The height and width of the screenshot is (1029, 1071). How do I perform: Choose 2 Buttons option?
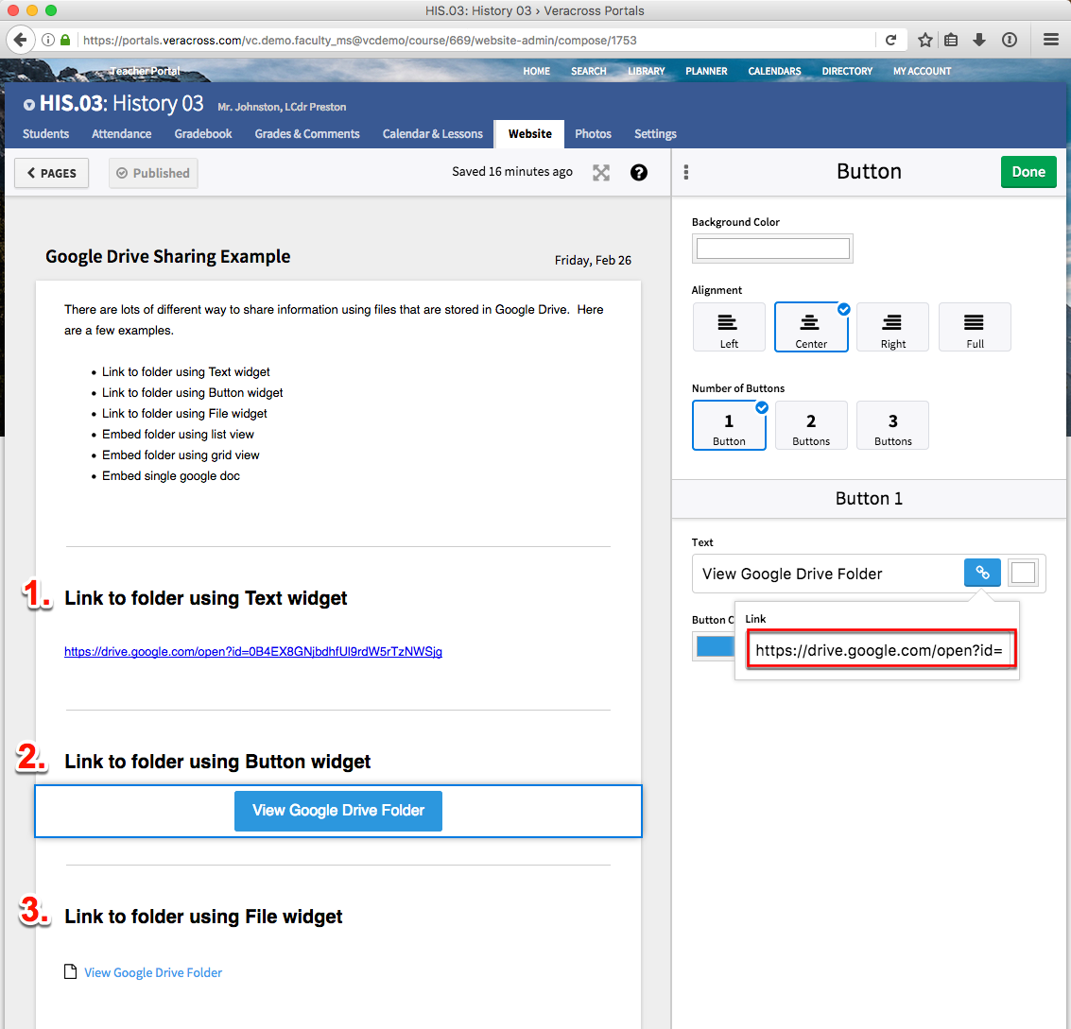[x=811, y=425]
